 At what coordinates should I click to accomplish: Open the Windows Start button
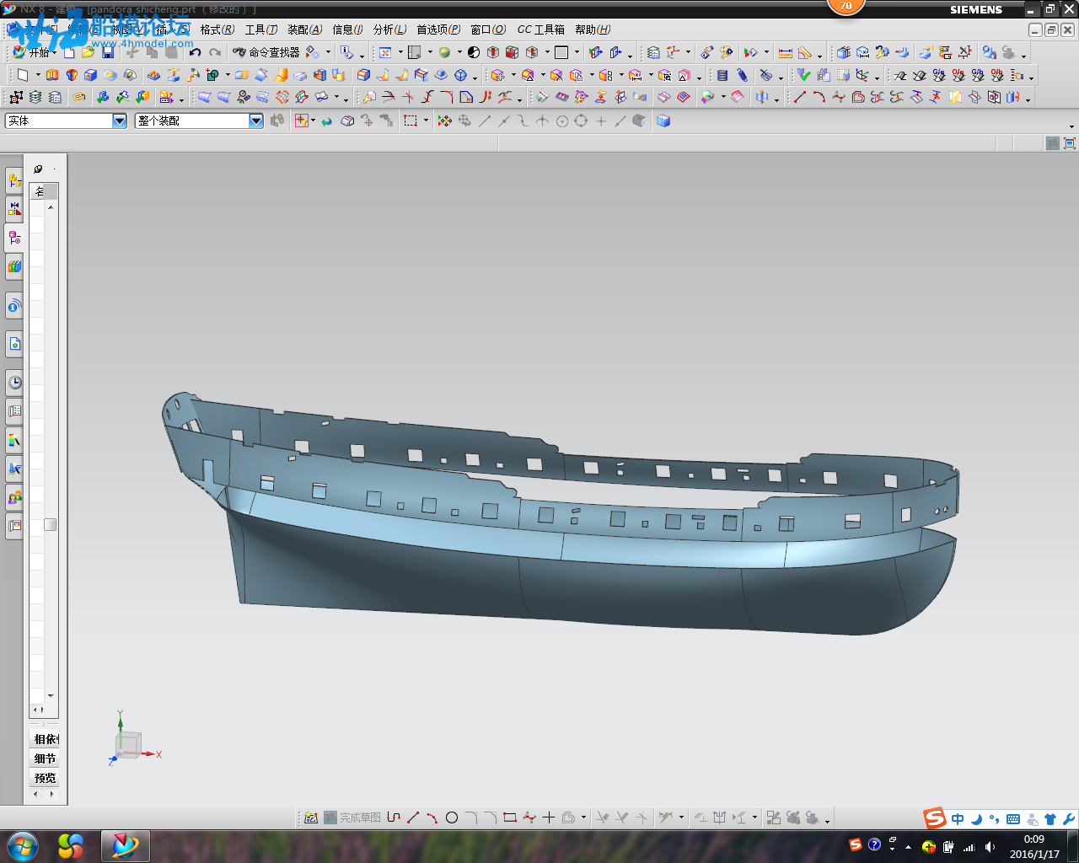(22, 845)
